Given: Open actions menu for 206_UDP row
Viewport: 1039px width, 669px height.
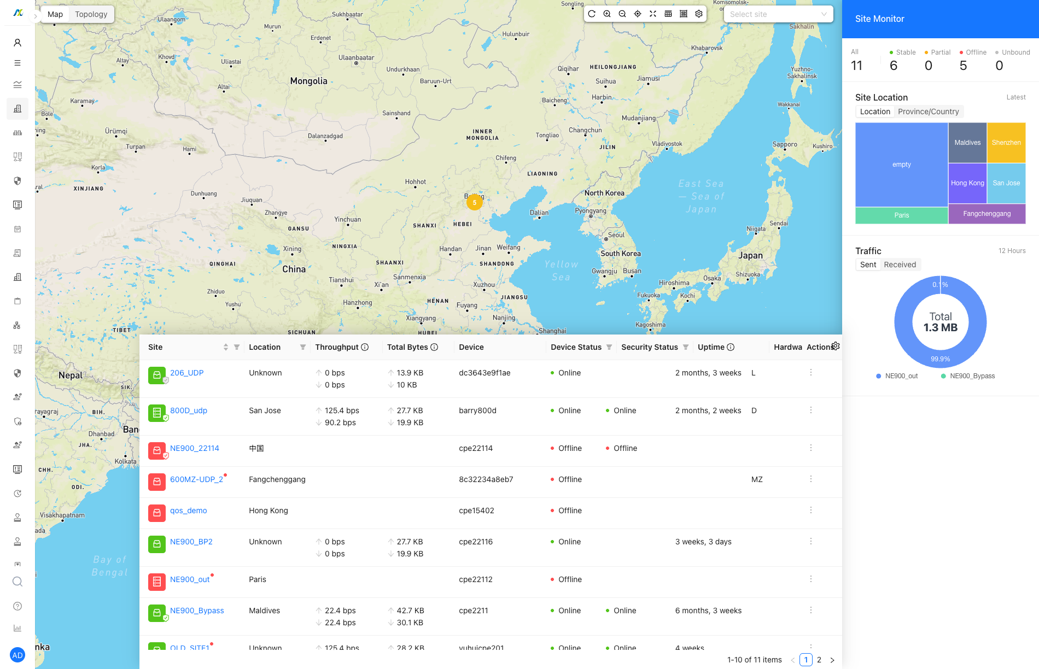Looking at the screenshot, I should click(x=811, y=372).
